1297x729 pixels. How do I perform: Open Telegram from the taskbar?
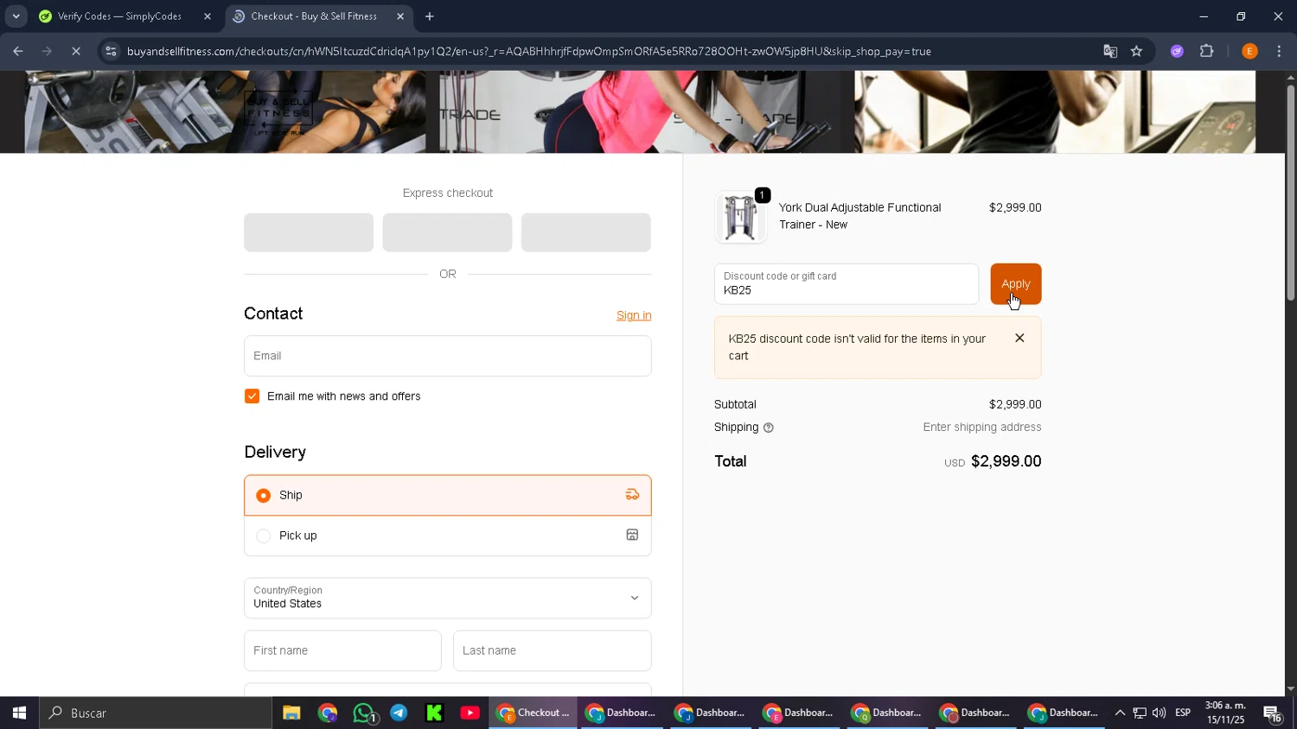[399, 713]
